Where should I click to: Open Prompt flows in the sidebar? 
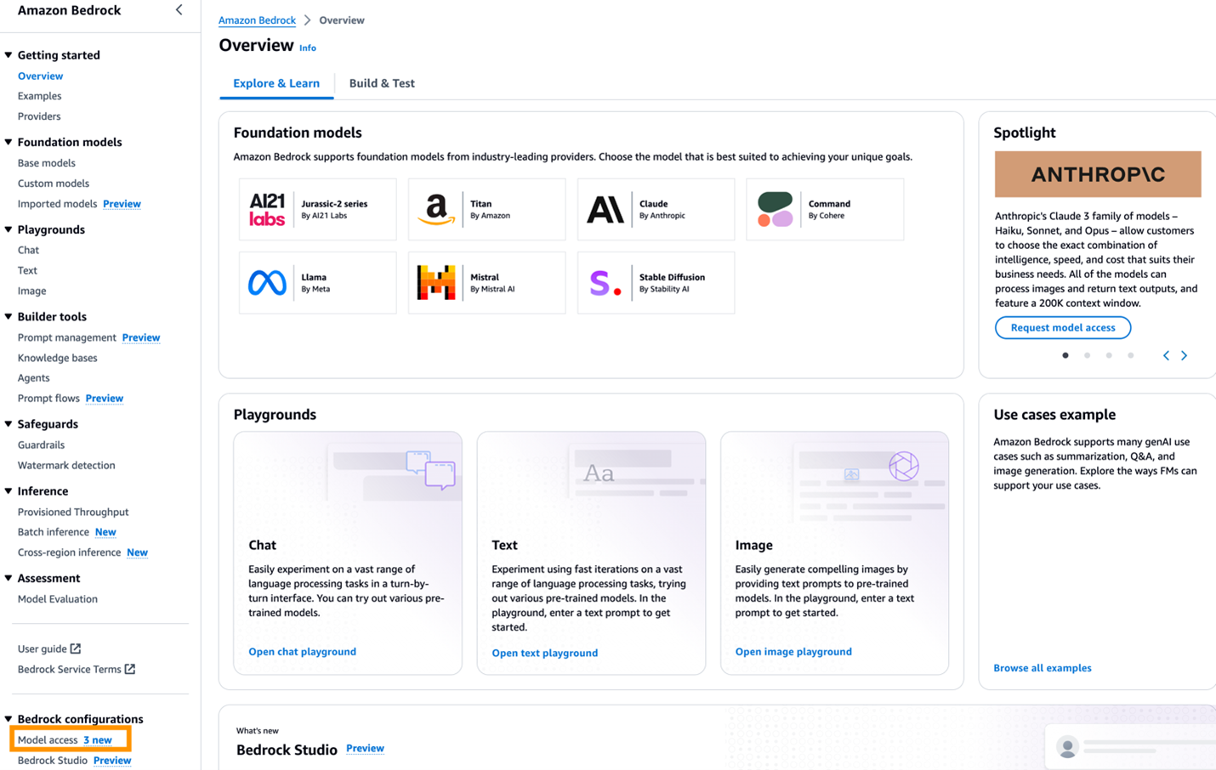click(48, 399)
